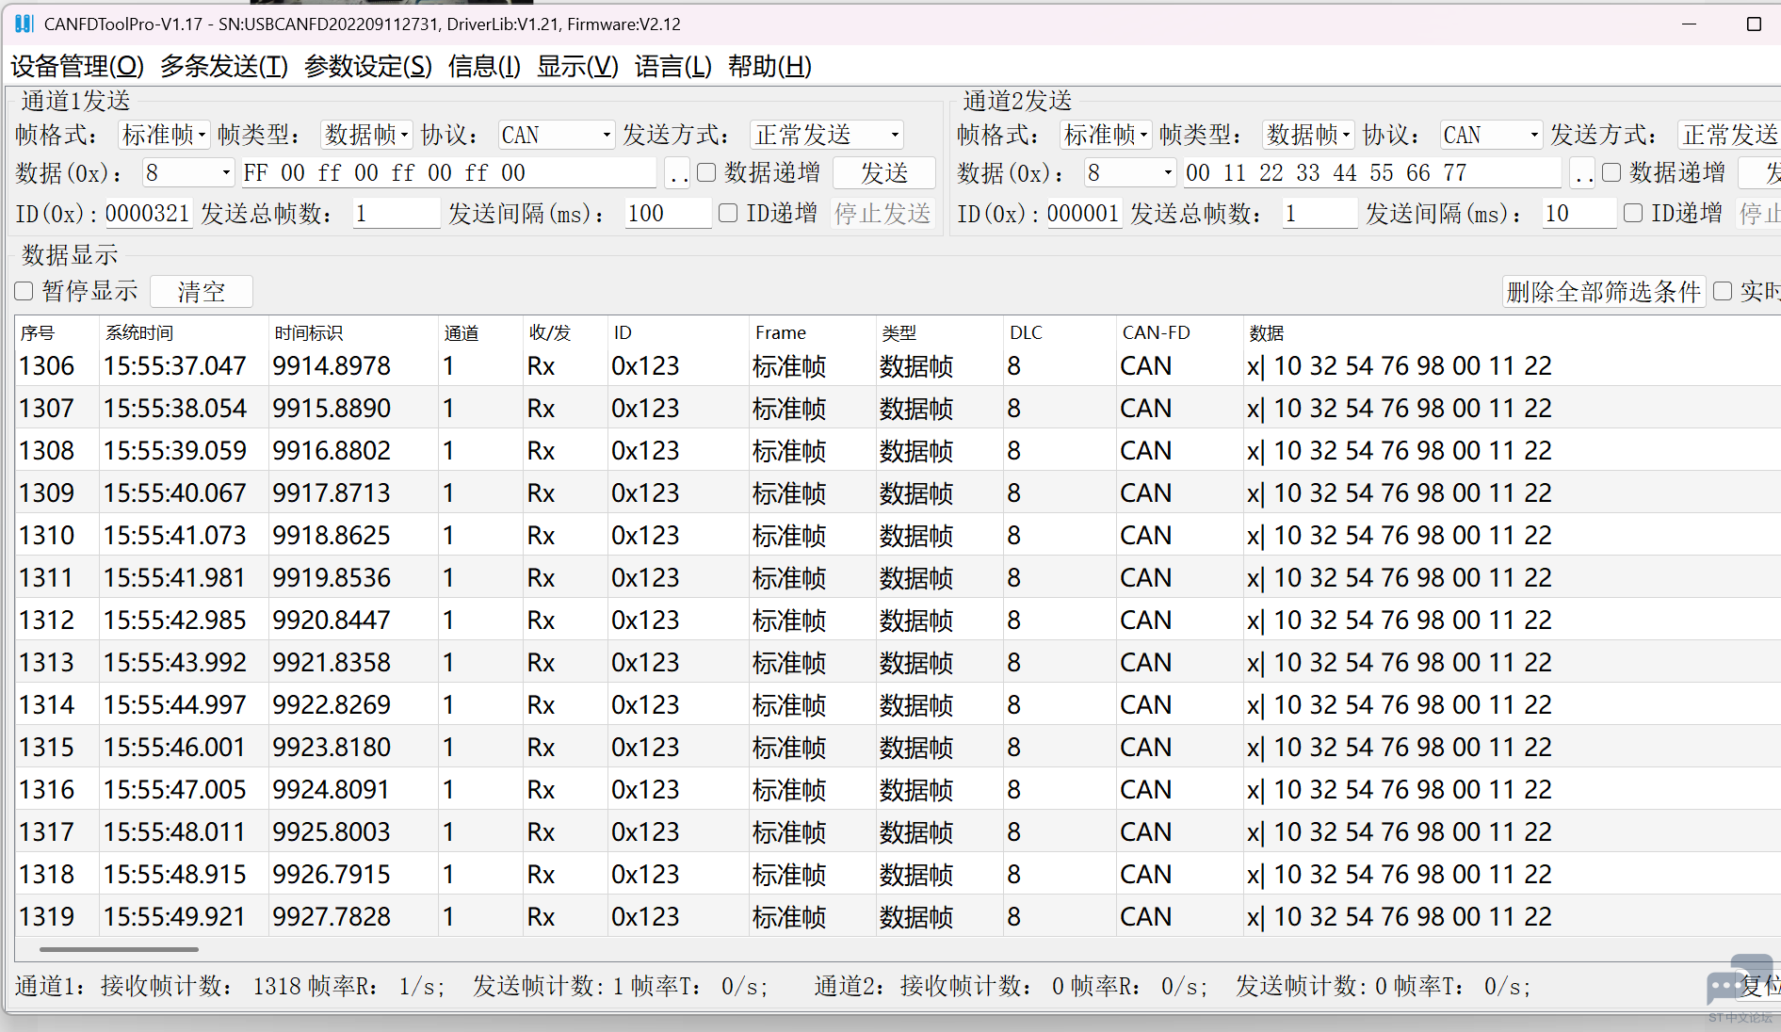The width and height of the screenshot is (1781, 1032).
Task: Minimize the CANFDToolPro window
Action: pyautogui.click(x=1689, y=24)
